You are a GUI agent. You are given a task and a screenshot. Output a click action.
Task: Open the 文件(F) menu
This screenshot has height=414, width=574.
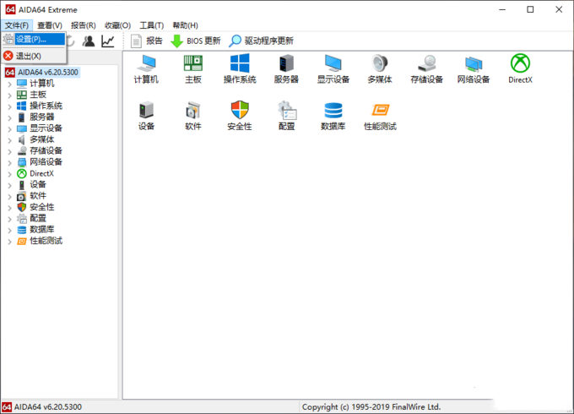[x=17, y=25]
